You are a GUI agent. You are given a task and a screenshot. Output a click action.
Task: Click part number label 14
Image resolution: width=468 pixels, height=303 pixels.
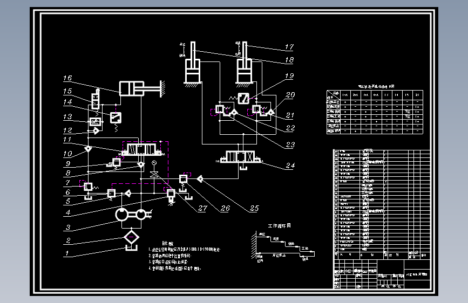68,102
